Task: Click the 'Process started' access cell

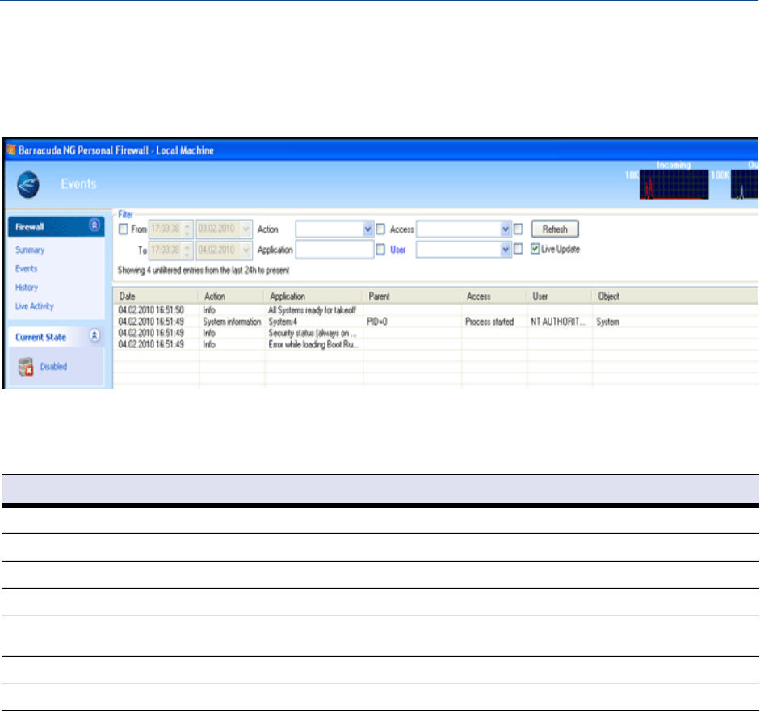Action: click(489, 322)
